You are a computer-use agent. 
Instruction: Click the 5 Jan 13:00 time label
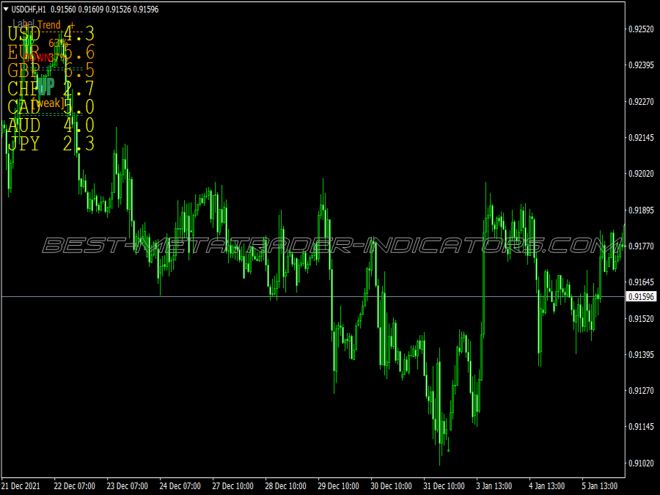(x=600, y=486)
